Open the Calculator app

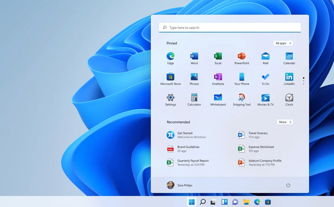[194, 98]
